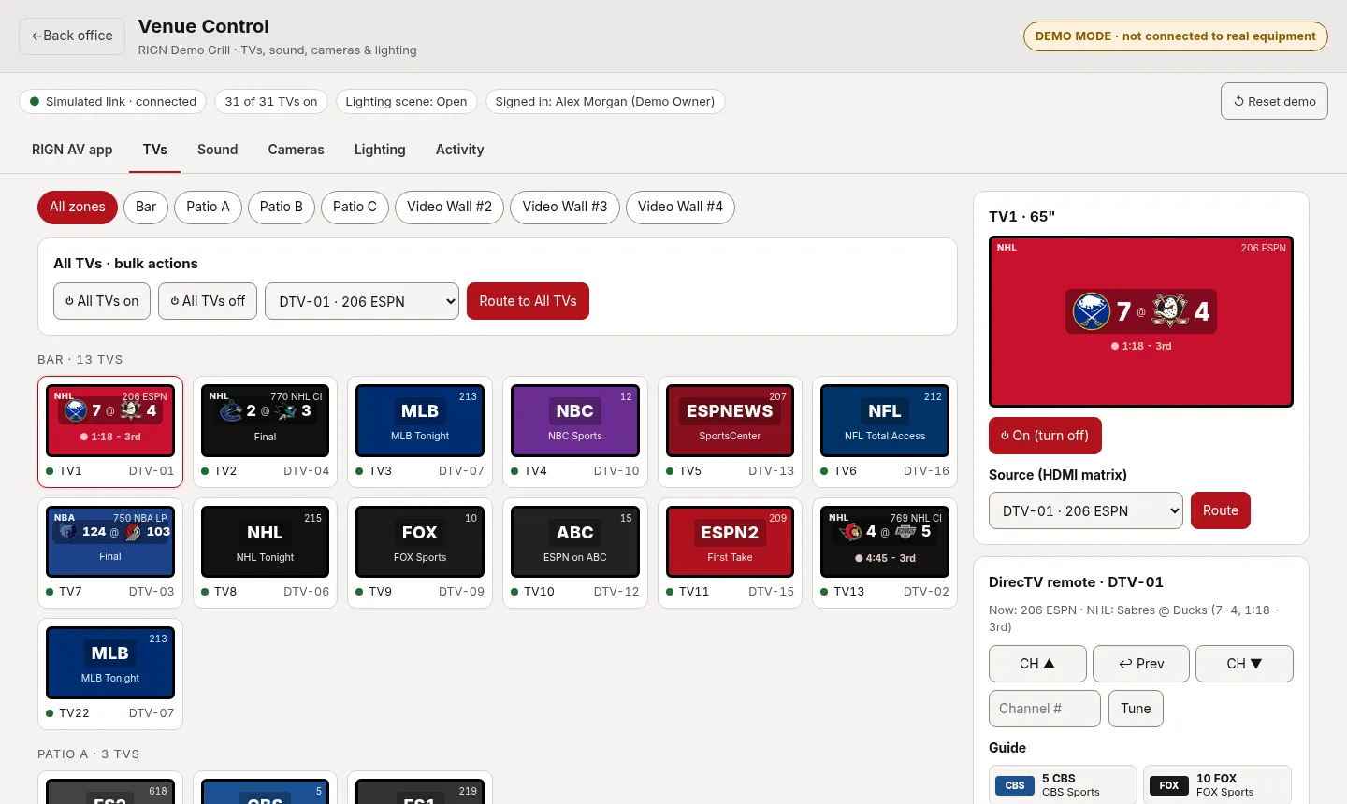Click the Sabres logo in TV1 preview

[x=1091, y=311]
